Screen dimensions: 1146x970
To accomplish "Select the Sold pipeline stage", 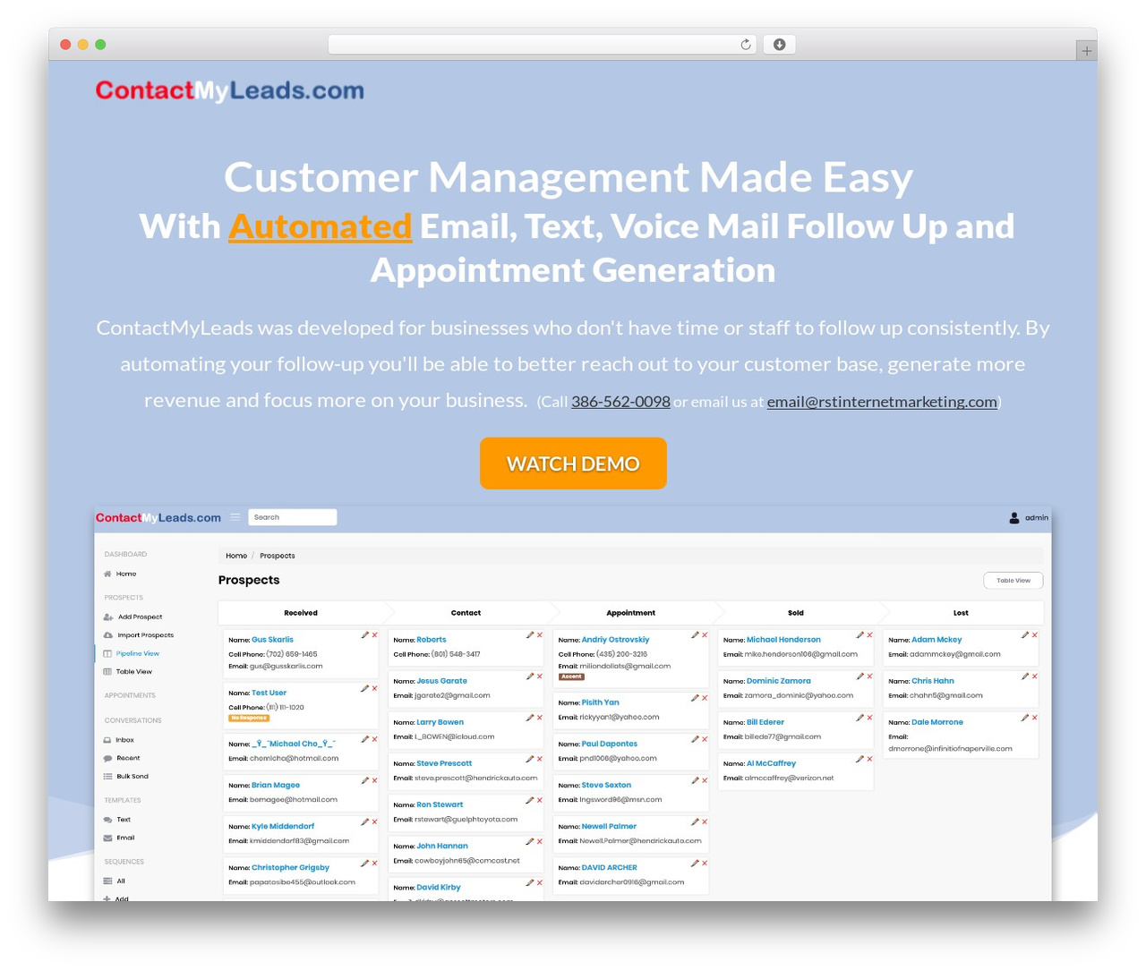I will [796, 613].
